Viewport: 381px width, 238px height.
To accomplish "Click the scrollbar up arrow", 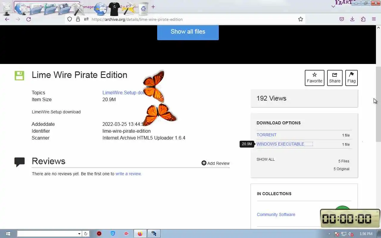I will coord(378,27).
